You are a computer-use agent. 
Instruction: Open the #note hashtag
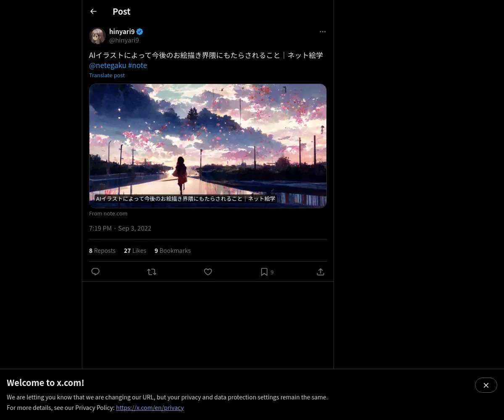pos(137,66)
